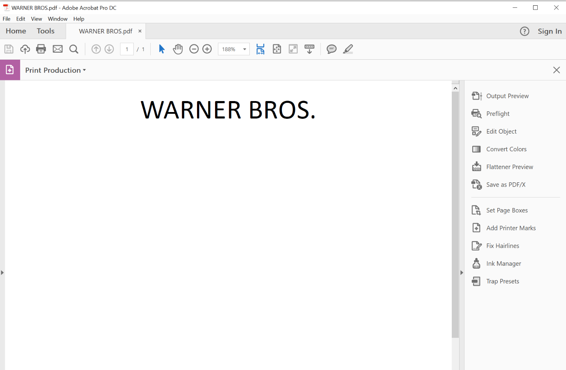Open the Help menu

click(x=79, y=19)
